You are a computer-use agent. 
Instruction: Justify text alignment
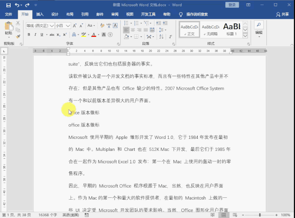[x=146, y=30]
